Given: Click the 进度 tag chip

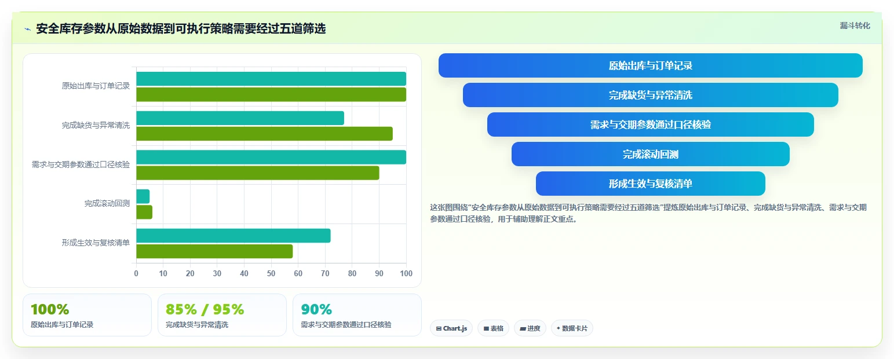Looking at the screenshot, I should pyautogui.click(x=530, y=328).
